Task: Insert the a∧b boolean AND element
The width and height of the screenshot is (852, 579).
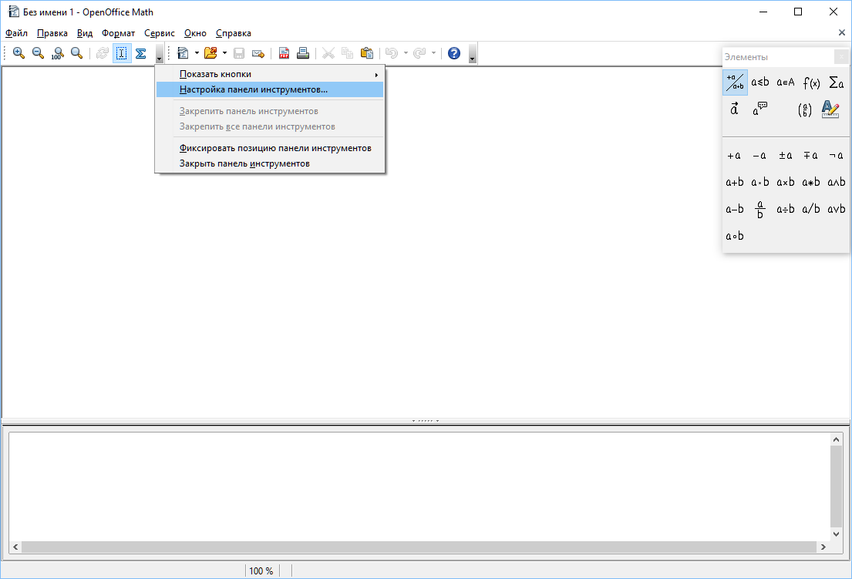Action: pyautogui.click(x=837, y=183)
